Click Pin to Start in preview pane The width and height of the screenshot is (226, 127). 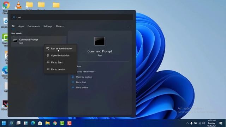click(81, 82)
